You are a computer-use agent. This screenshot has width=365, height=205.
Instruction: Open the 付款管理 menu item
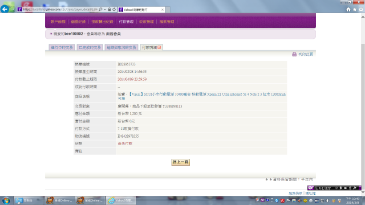click(x=126, y=22)
